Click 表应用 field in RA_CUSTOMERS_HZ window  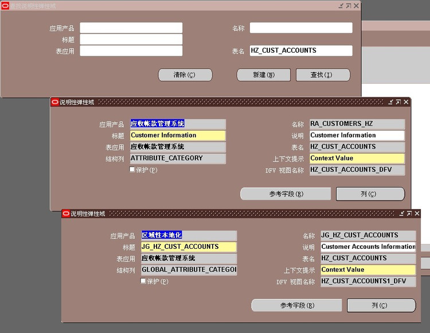click(x=178, y=147)
